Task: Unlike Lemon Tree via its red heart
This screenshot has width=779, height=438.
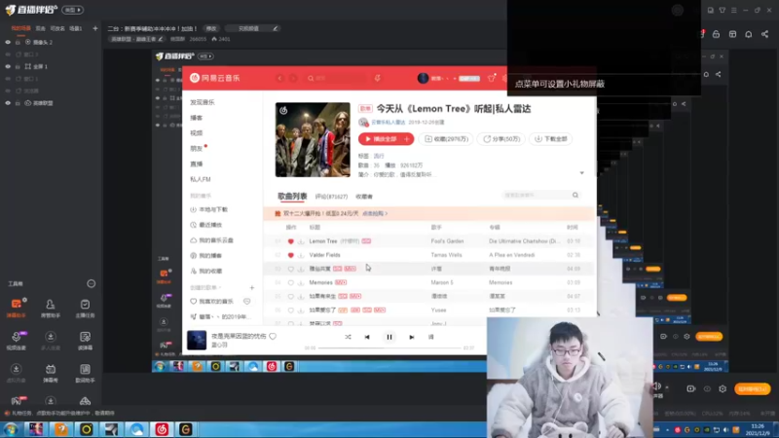Action: [x=290, y=241]
